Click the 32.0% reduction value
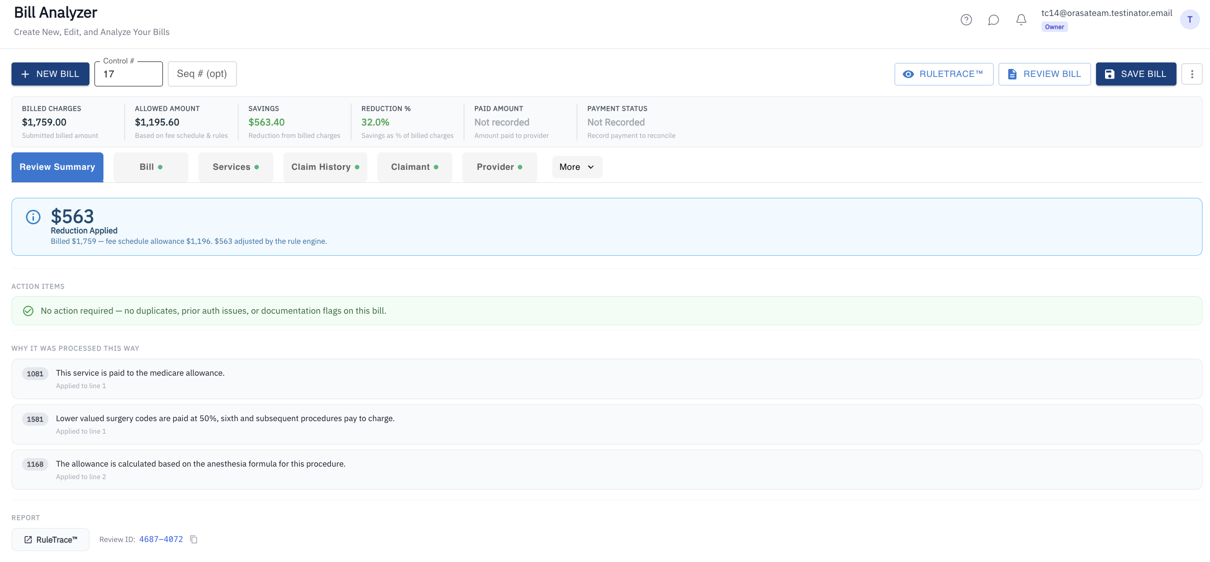This screenshot has width=1210, height=562. click(x=375, y=122)
